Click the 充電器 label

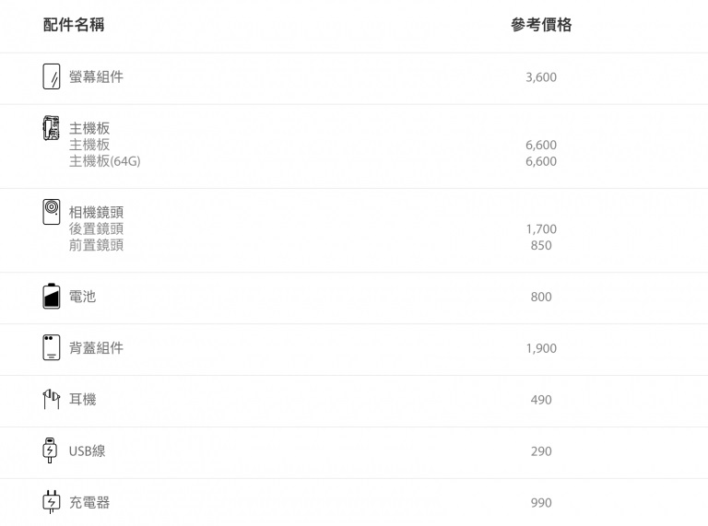[89, 503]
